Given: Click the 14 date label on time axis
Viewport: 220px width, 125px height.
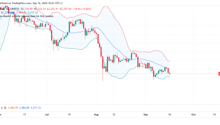Looking at the screenshot, I should point(214,114).
